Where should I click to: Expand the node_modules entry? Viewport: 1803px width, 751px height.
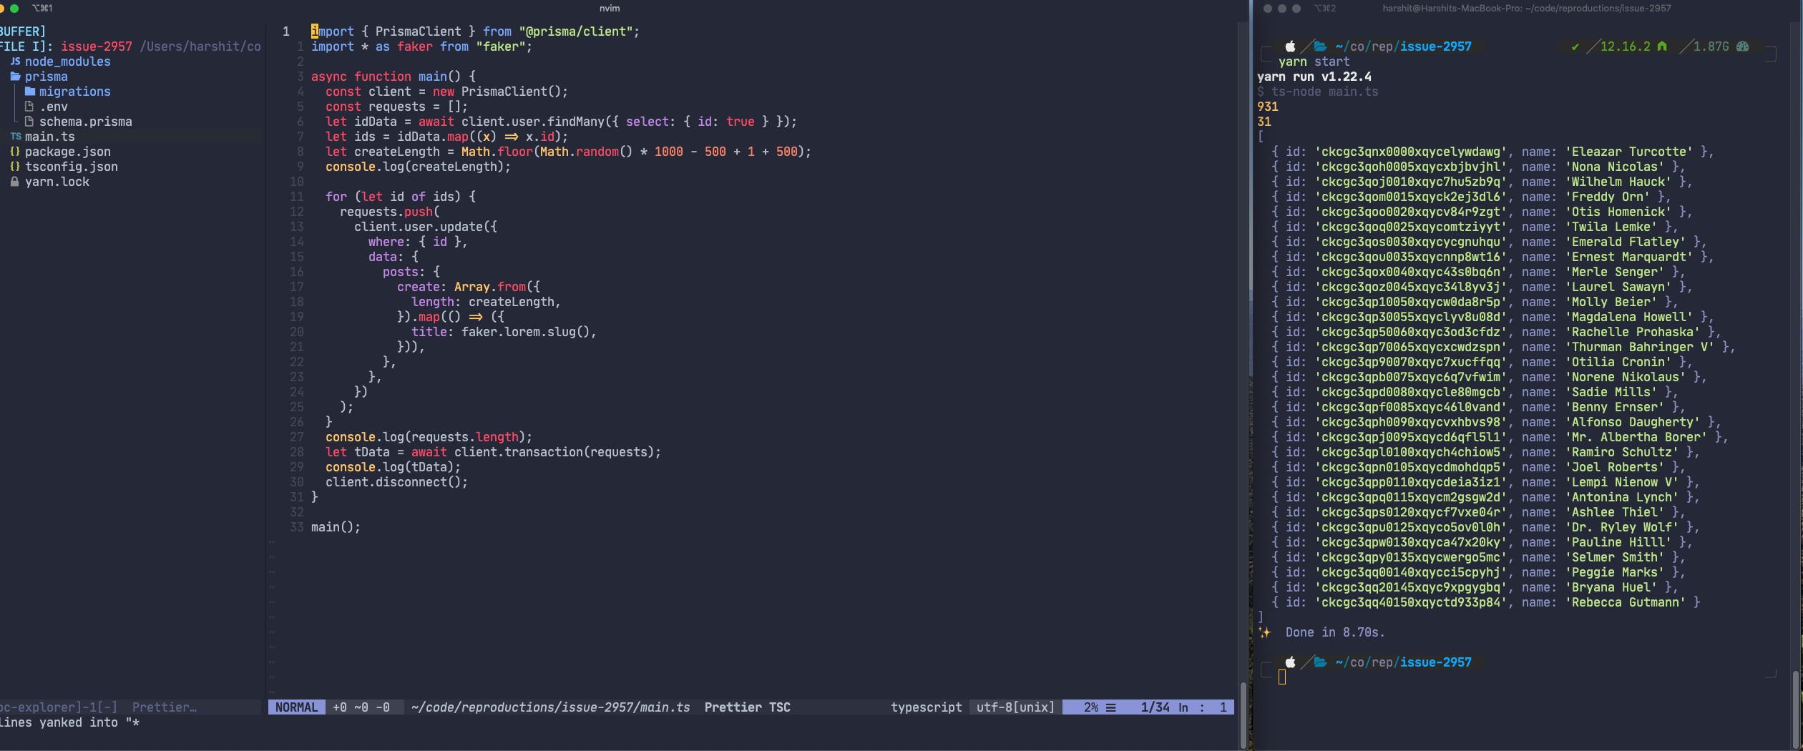68,62
